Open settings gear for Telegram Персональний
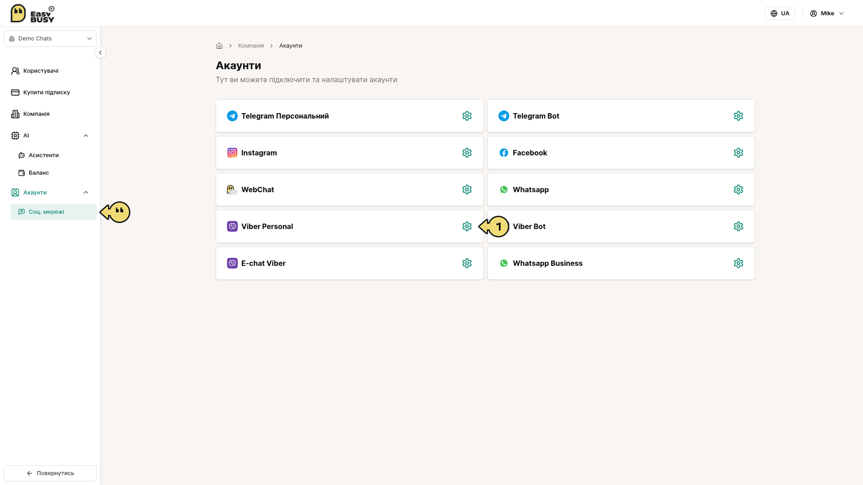The height and width of the screenshot is (485, 863). (x=467, y=116)
